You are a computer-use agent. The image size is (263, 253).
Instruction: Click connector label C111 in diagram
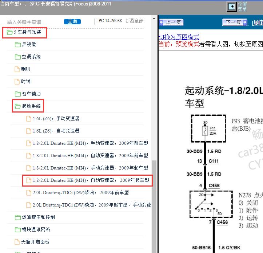pos(214,161)
